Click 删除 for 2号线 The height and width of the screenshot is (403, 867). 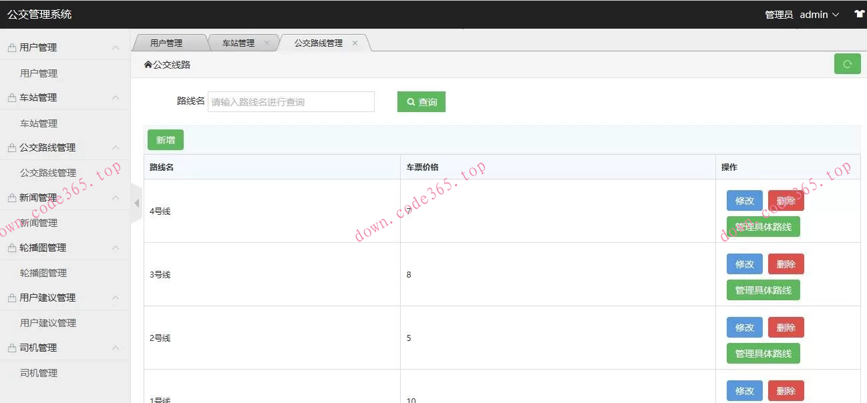(786, 327)
